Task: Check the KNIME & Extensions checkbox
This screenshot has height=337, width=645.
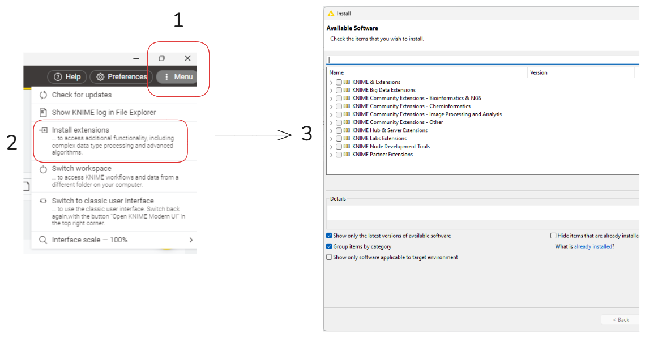Action: [x=339, y=82]
